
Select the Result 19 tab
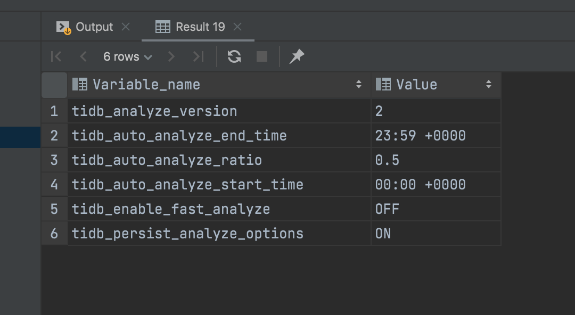coord(200,27)
